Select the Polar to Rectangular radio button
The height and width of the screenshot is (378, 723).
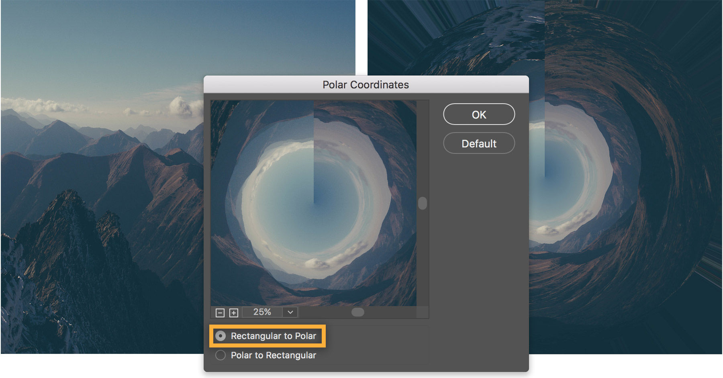click(220, 355)
